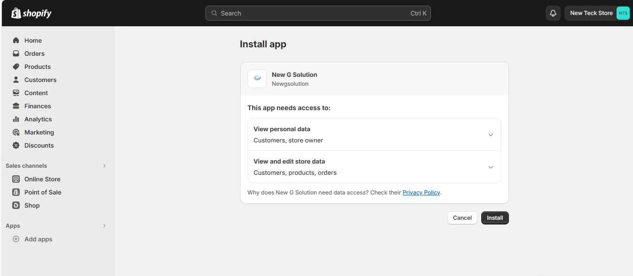633x276 pixels.
Task: Click "Customers, store owner" text
Action: pos(288,140)
